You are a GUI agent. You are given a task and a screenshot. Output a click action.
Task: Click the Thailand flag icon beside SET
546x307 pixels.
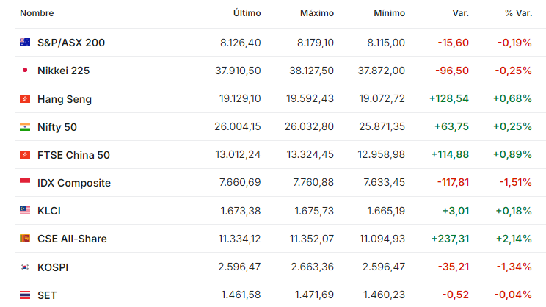[x=25, y=295]
